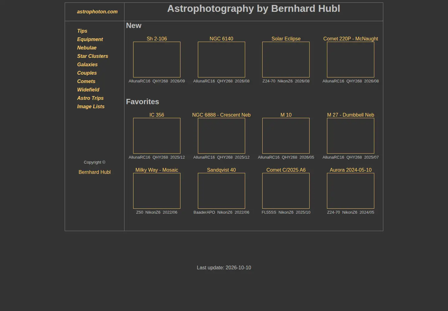Click the 'Astrophotography by Bernhard Hubl' heading
The width and height of the screenshot is (448, 311).
(x=254, y=9)
